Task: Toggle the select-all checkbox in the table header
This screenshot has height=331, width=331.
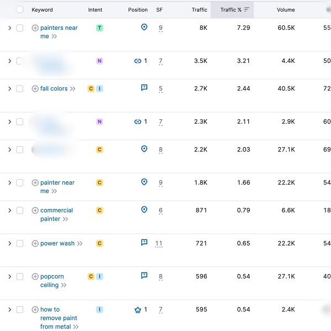Action: [20, 9]
